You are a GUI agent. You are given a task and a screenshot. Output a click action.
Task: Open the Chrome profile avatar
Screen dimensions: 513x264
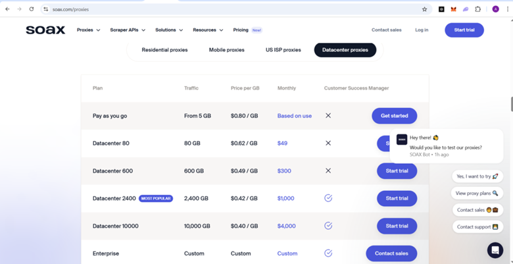click(494, 9)
